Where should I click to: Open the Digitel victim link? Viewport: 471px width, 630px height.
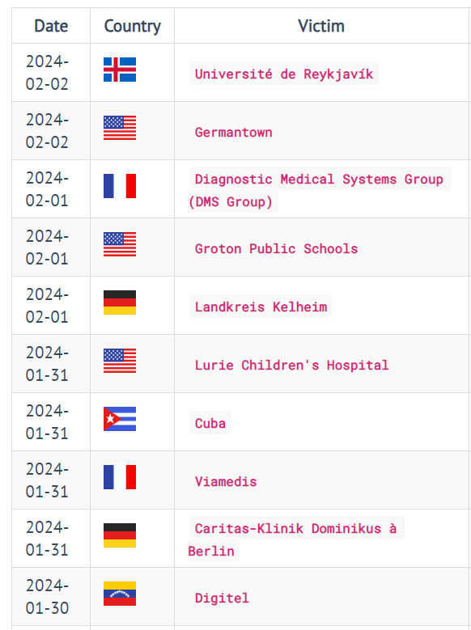[222, 598]
